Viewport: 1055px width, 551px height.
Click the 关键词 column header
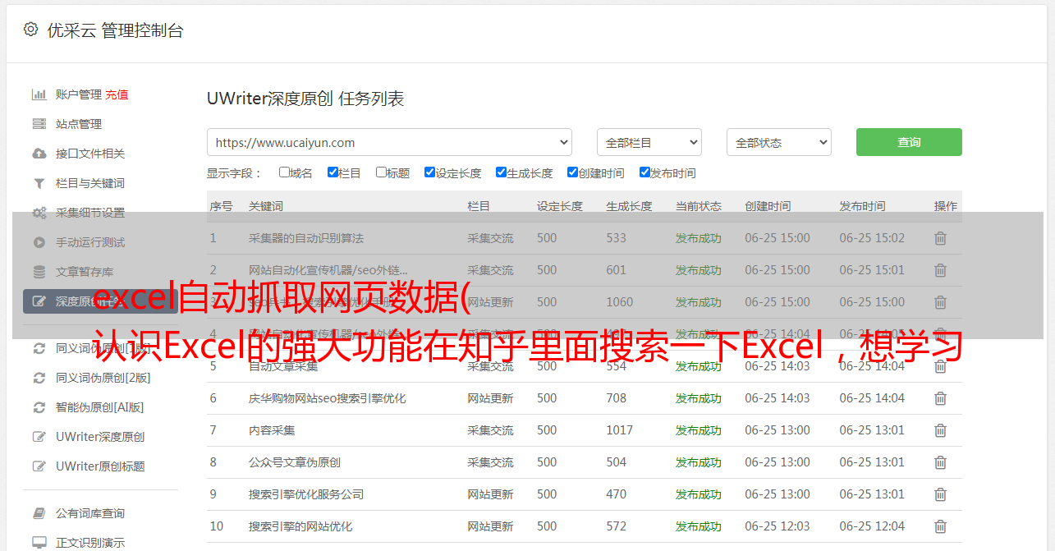(x=265, y=206)
